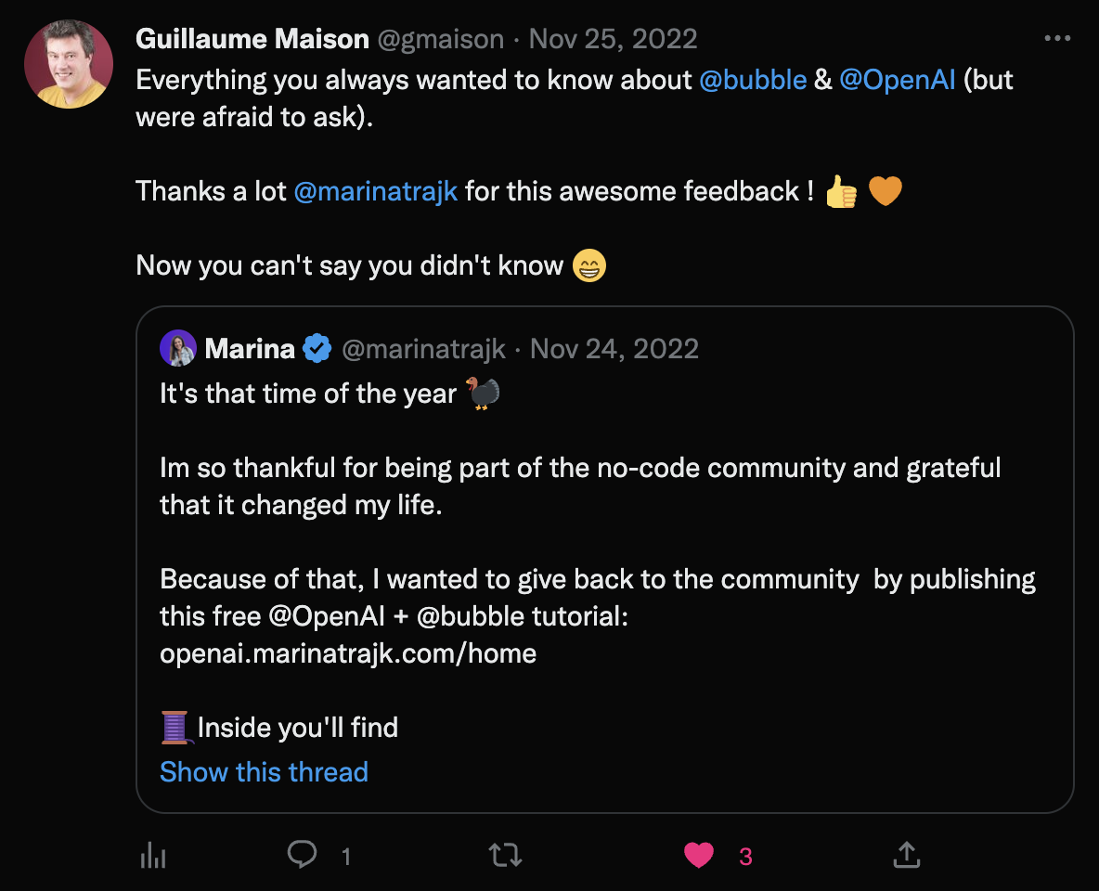This screenshot has width=1099, height=891.
Task: Click Marina's blue verified badge
Action: coord(317,349)
